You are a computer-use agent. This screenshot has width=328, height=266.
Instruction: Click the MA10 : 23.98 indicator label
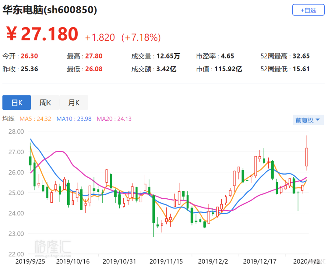point(74,119)
